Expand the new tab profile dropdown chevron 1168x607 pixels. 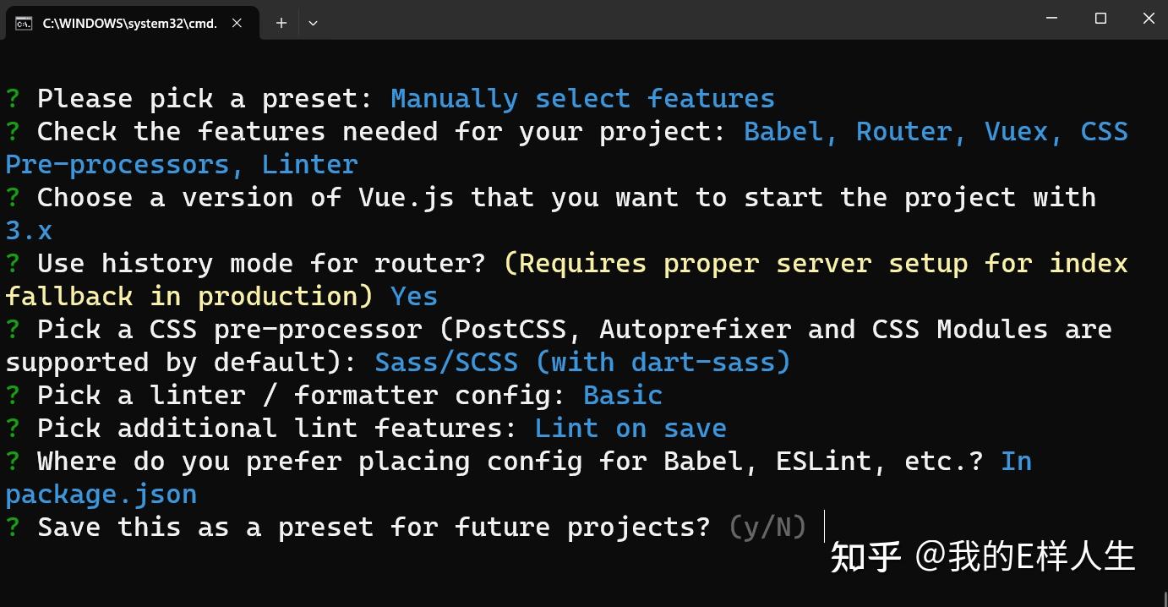tap(313, 23)
